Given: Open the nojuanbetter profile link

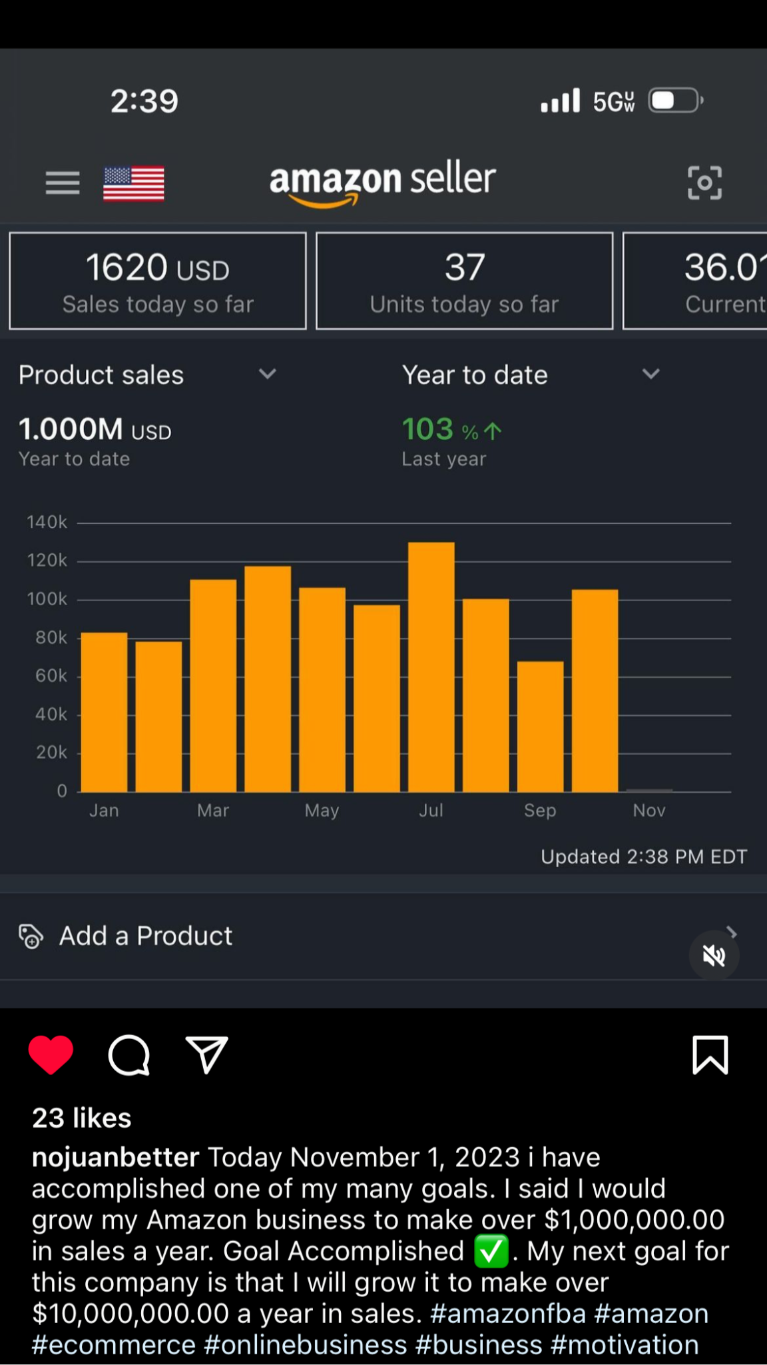Looking at the screenshot, I should pyautogui.click(x=116, y=1158).
